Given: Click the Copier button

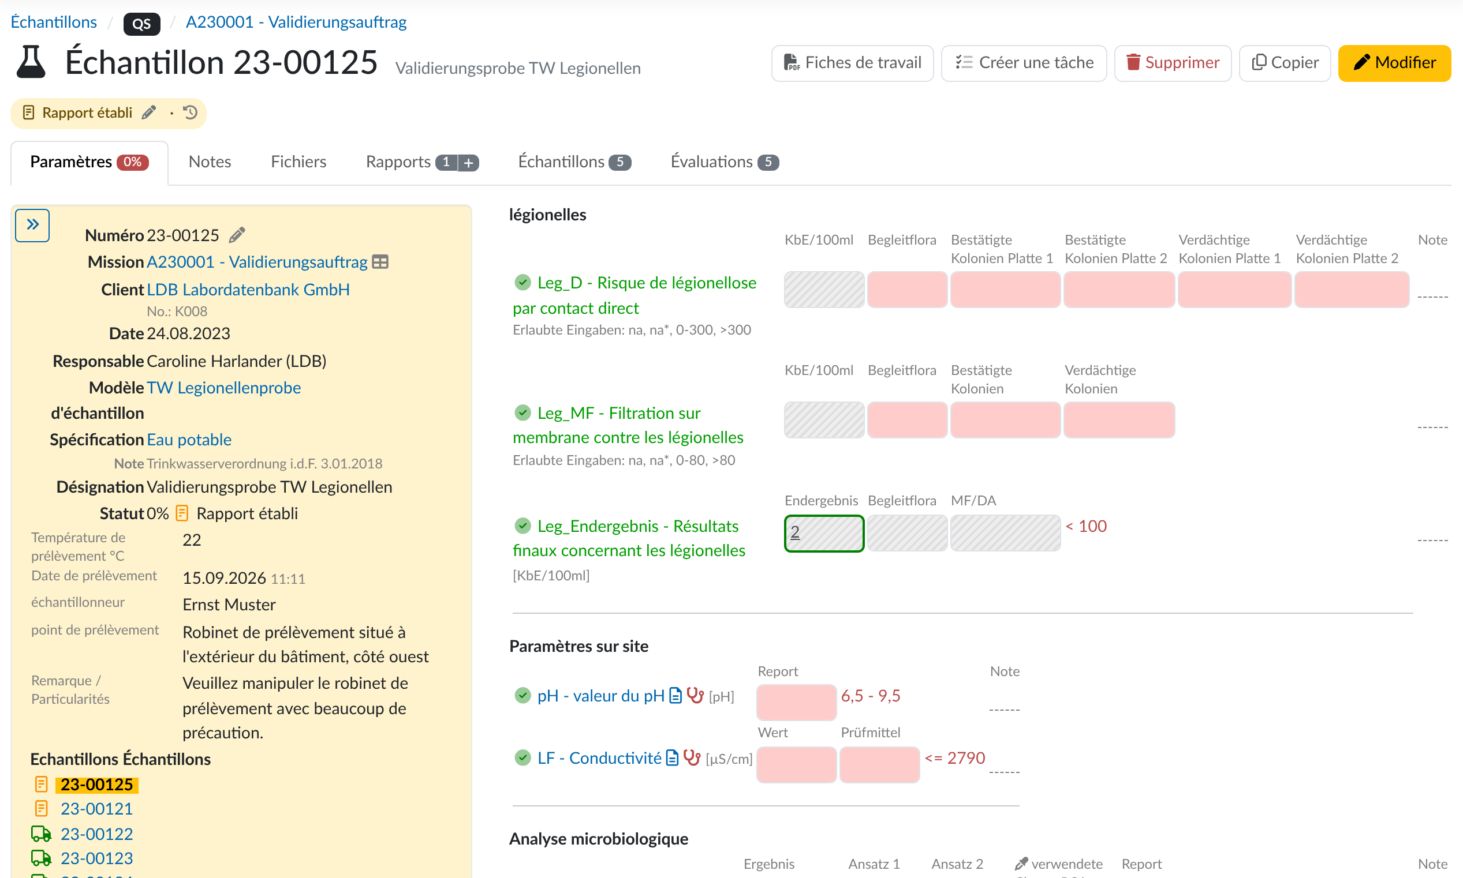Looking at the screenshot, I should (x=1285, y=63).
